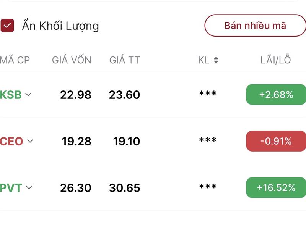
Task: Expand details for the KSB stock
Action: (x=28, y=94)
